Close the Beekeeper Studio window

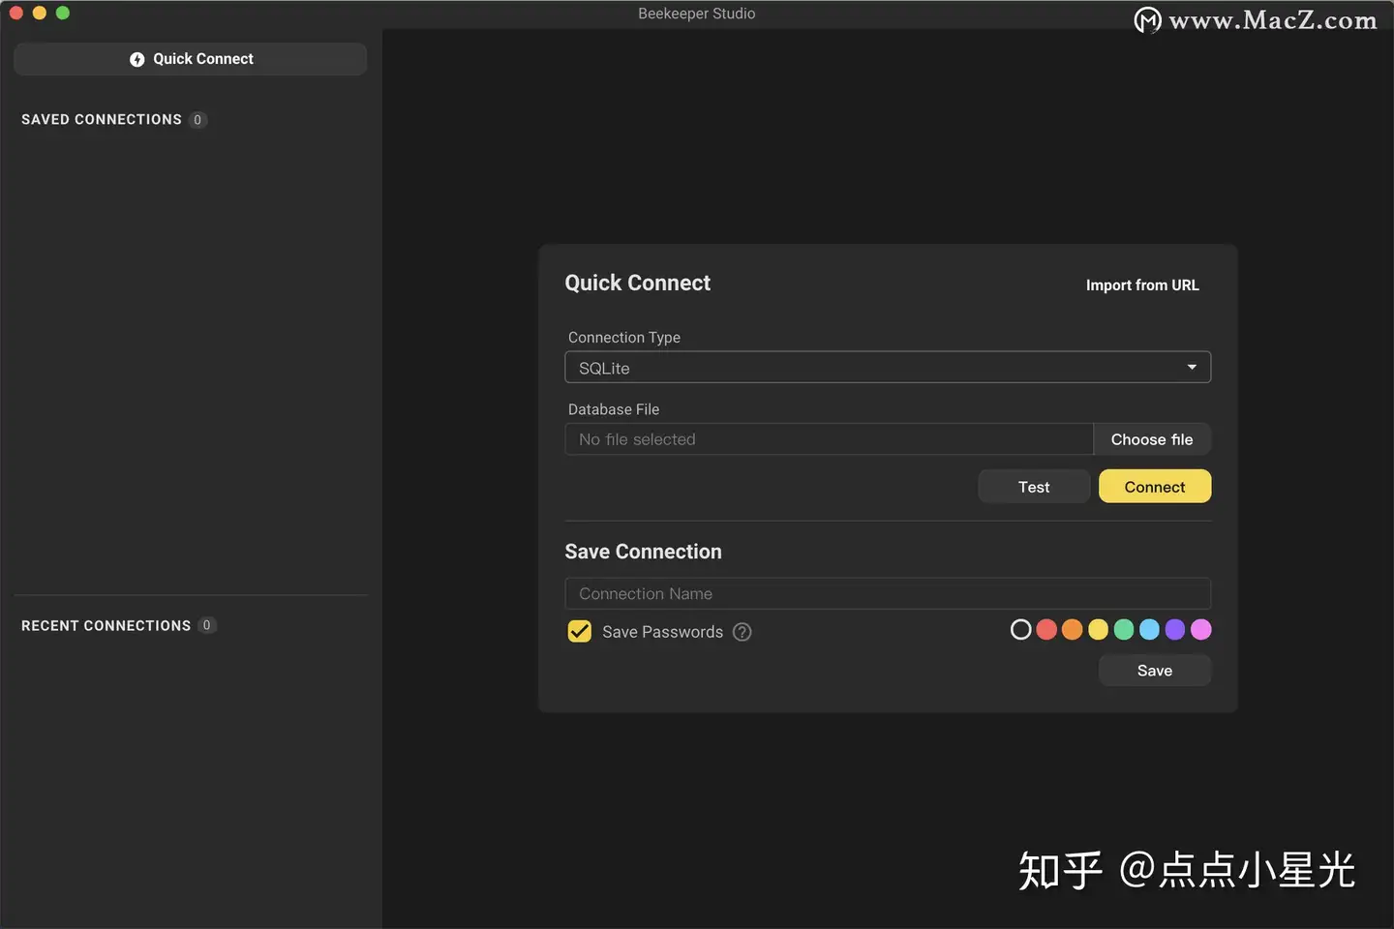[15, 13]
